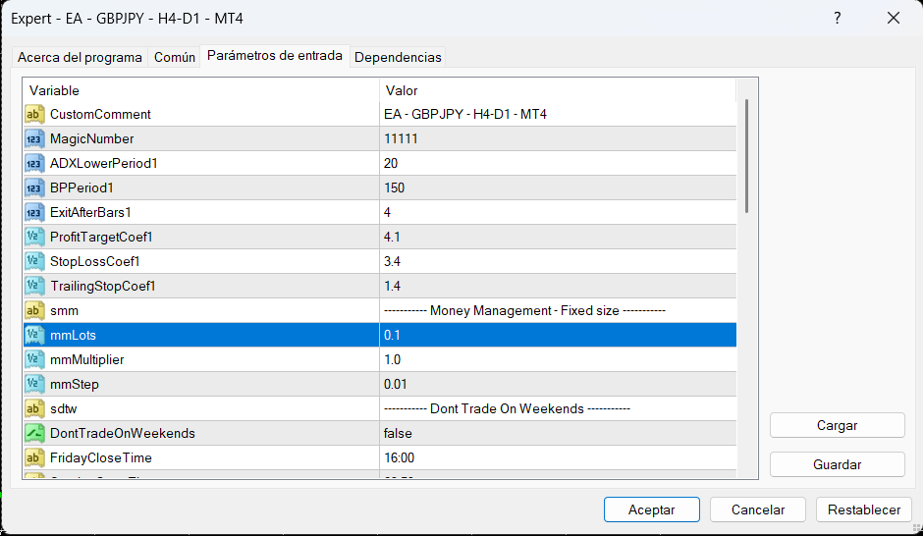Select the DontTradeOnWeekends false value

click(x=398, y=434)
